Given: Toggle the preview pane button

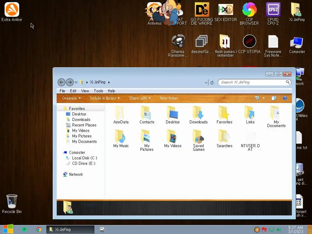Looking at the screenshot, I should tap(274, 98).
